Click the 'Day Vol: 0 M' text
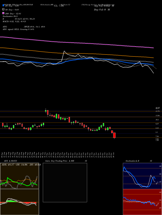Screen dimensions: 162x215 [x=102, y=9]
